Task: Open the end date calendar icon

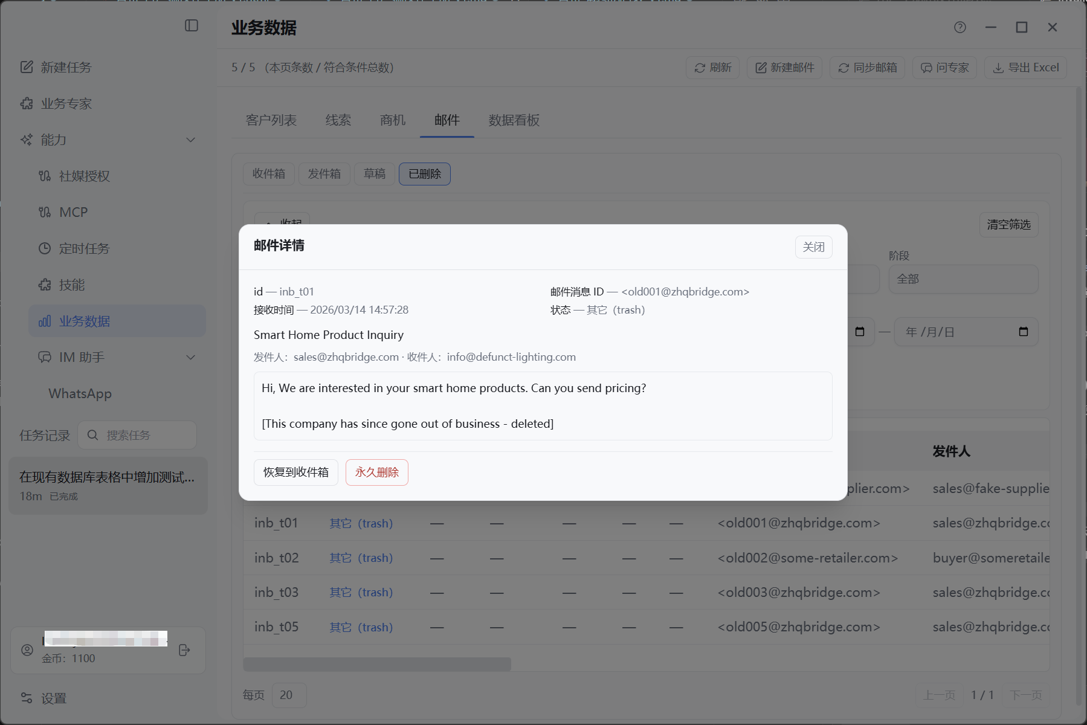Action: (x=1024, y=332)
